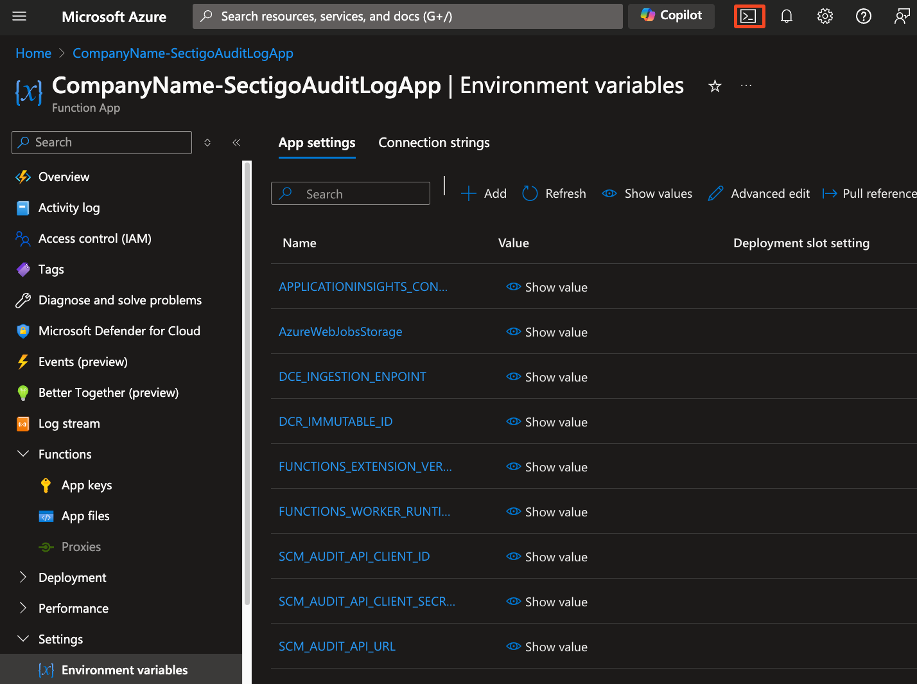Viewport: 917px width, 684px height.
Task: Click the Activity log icon
Action: click(23, 207)
